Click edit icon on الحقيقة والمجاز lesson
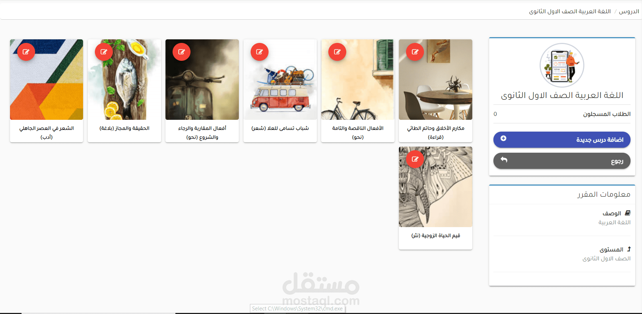Image resolution: width=642 pixels, height=314 pixels. click(104, 52)
